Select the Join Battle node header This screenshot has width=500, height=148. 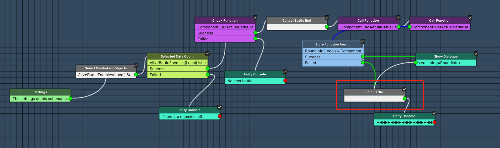[x=374, y=92]
